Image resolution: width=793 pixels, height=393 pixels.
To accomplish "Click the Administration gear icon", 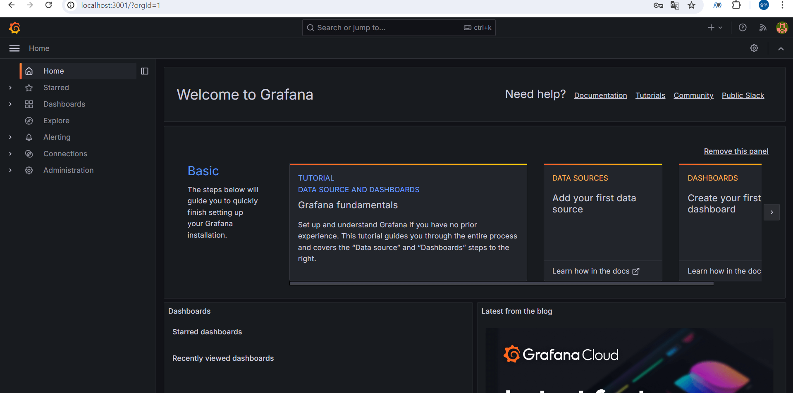I will pyautogui.click(x=29, y=170).
